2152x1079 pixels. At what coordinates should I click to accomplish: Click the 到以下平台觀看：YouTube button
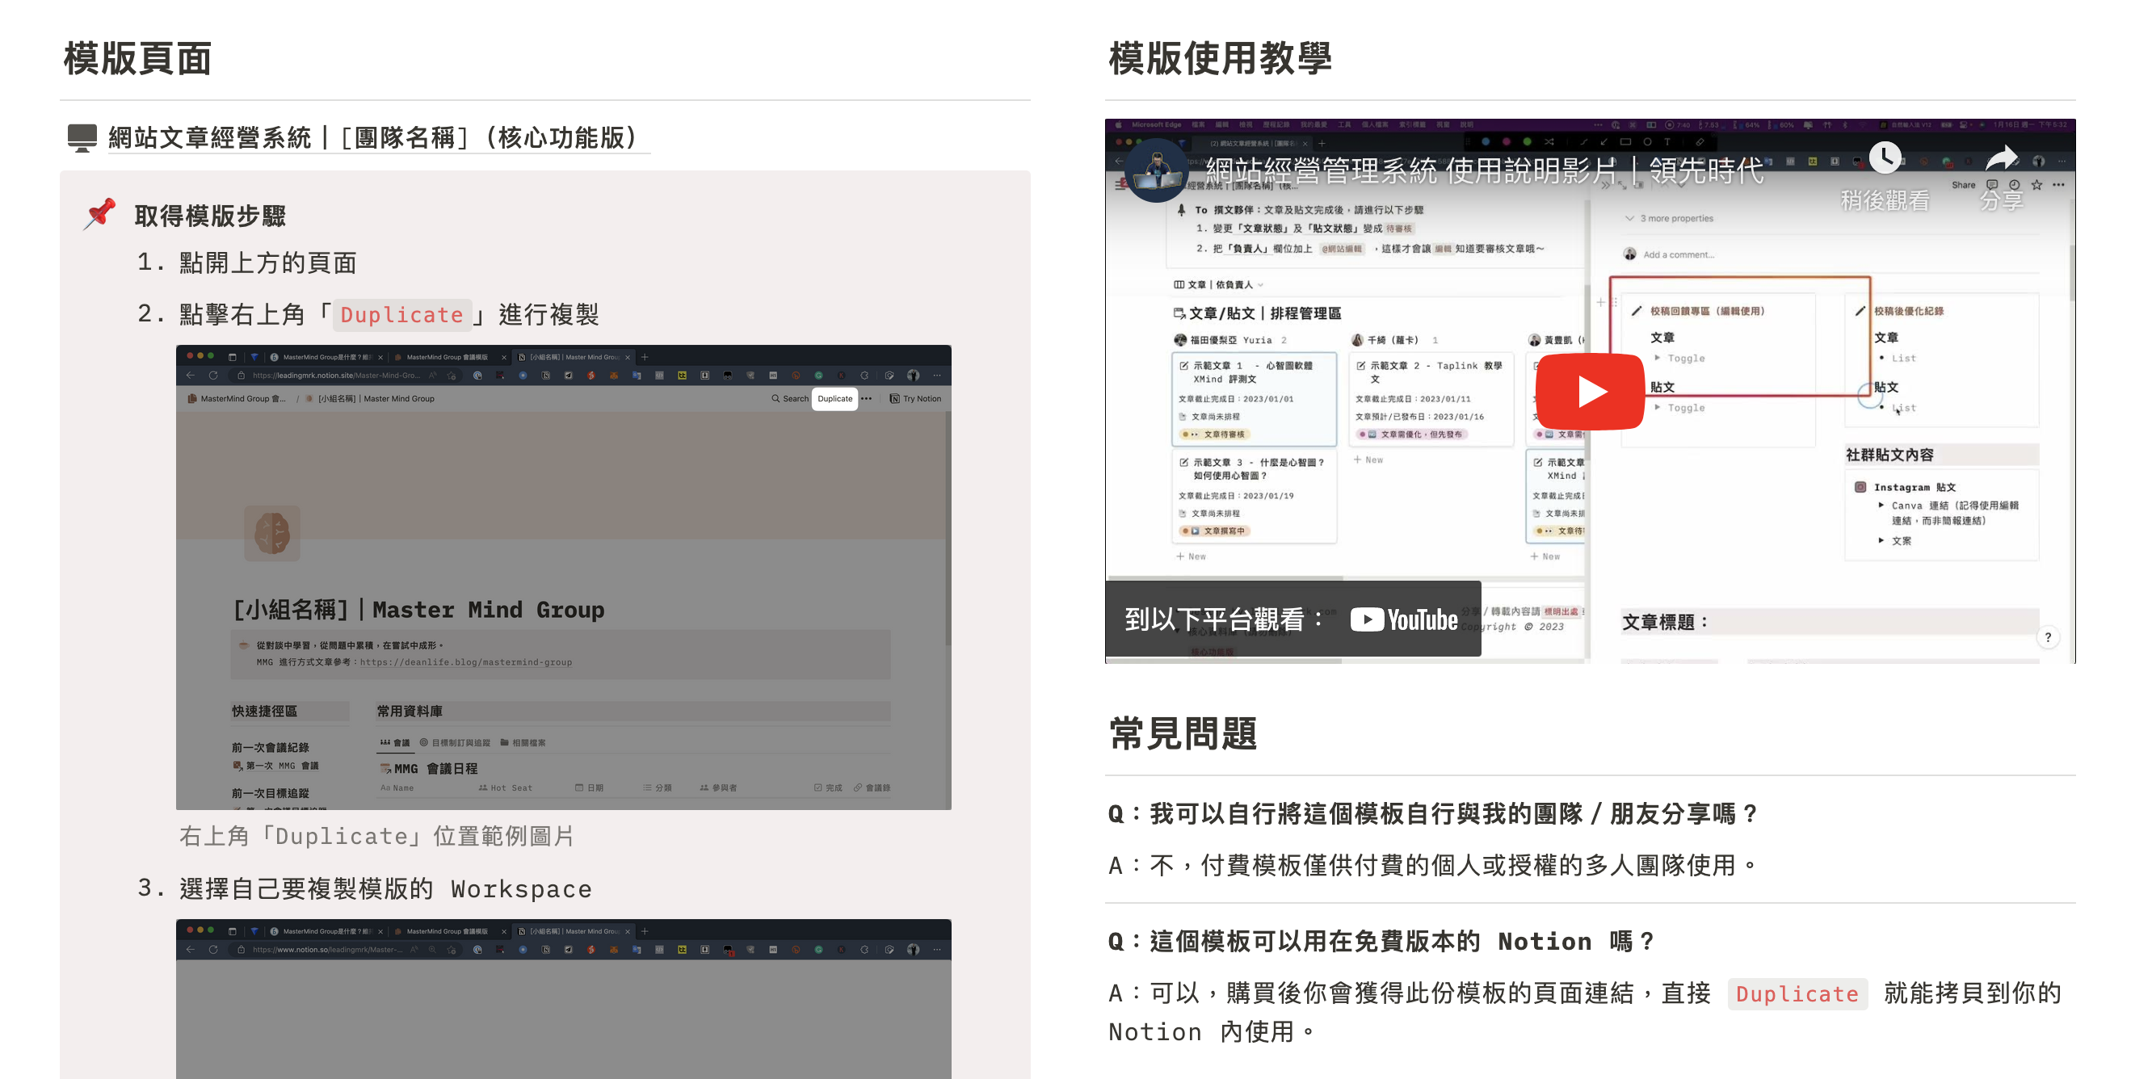tap(1292, 619)
